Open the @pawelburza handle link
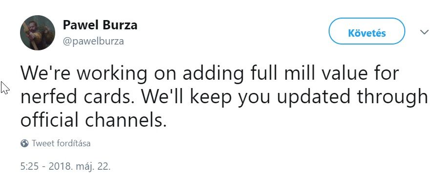 click(x=93, y=41)
